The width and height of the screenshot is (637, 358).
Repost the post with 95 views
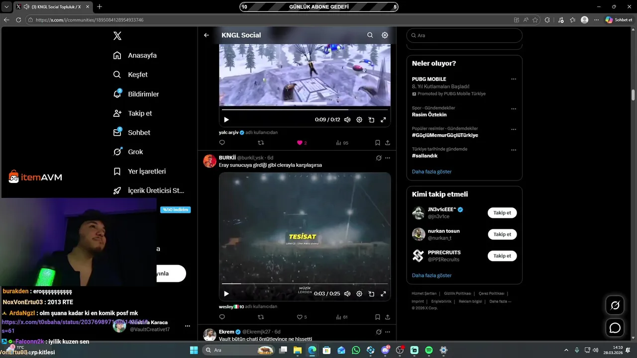tap(261, 143)
